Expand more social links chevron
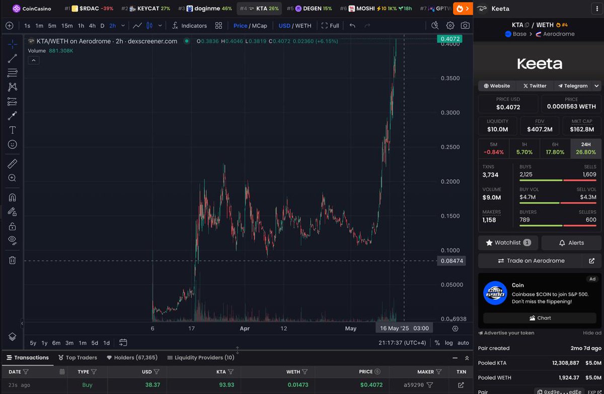The width and height of the screenshot is (604, 394). click(x=597, y=86)
